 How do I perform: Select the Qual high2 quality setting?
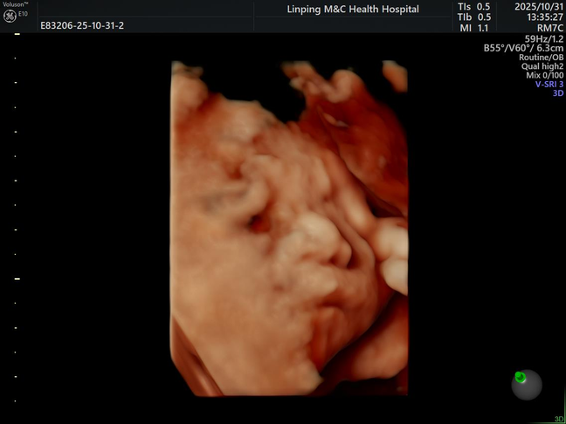point(542,65)
